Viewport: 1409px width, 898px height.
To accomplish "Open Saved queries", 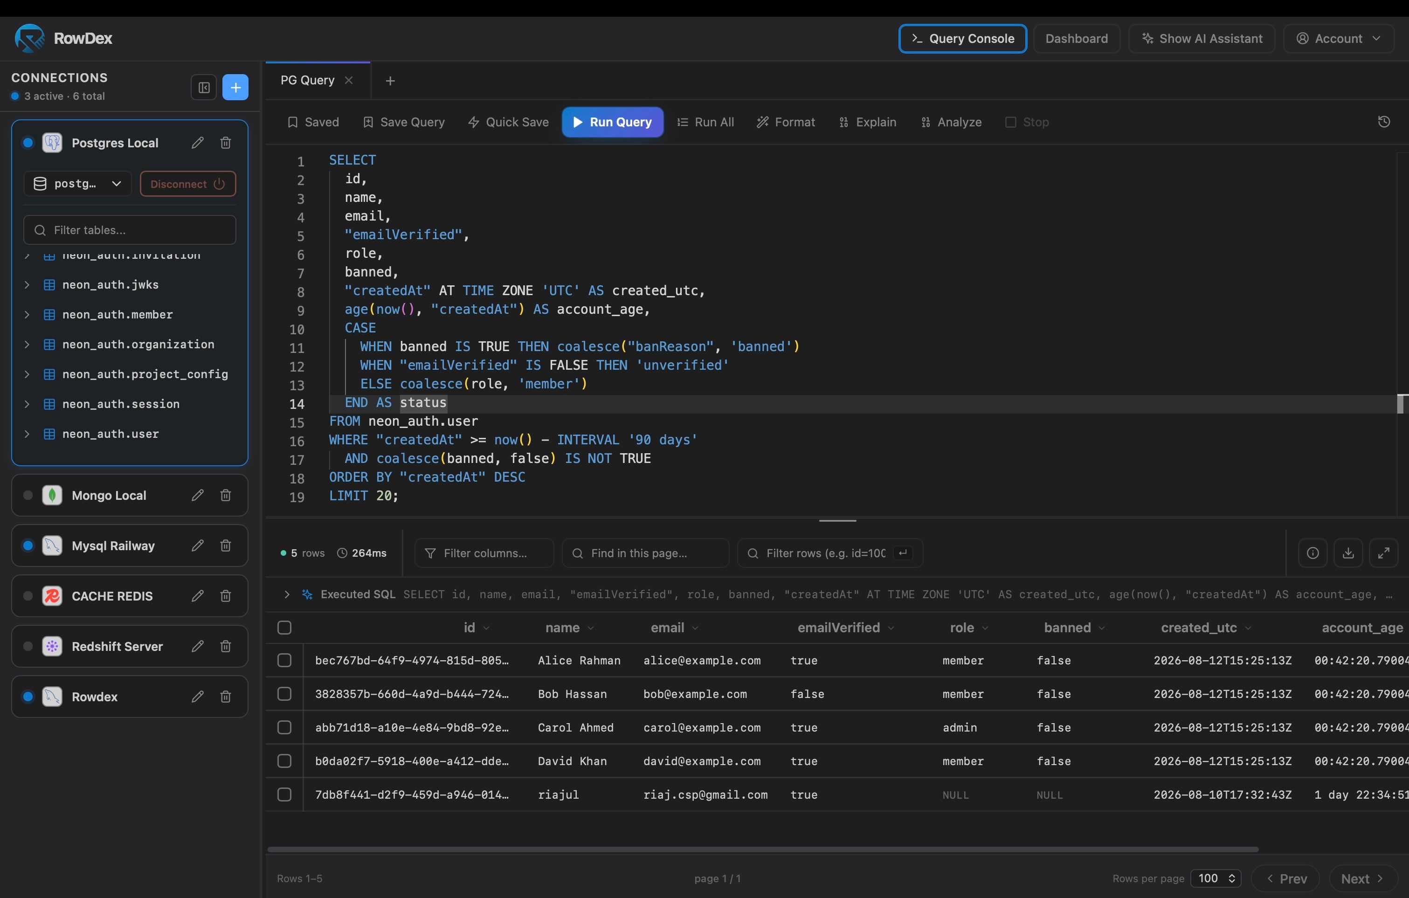I will pyautogui.click(x=313, y=122).
